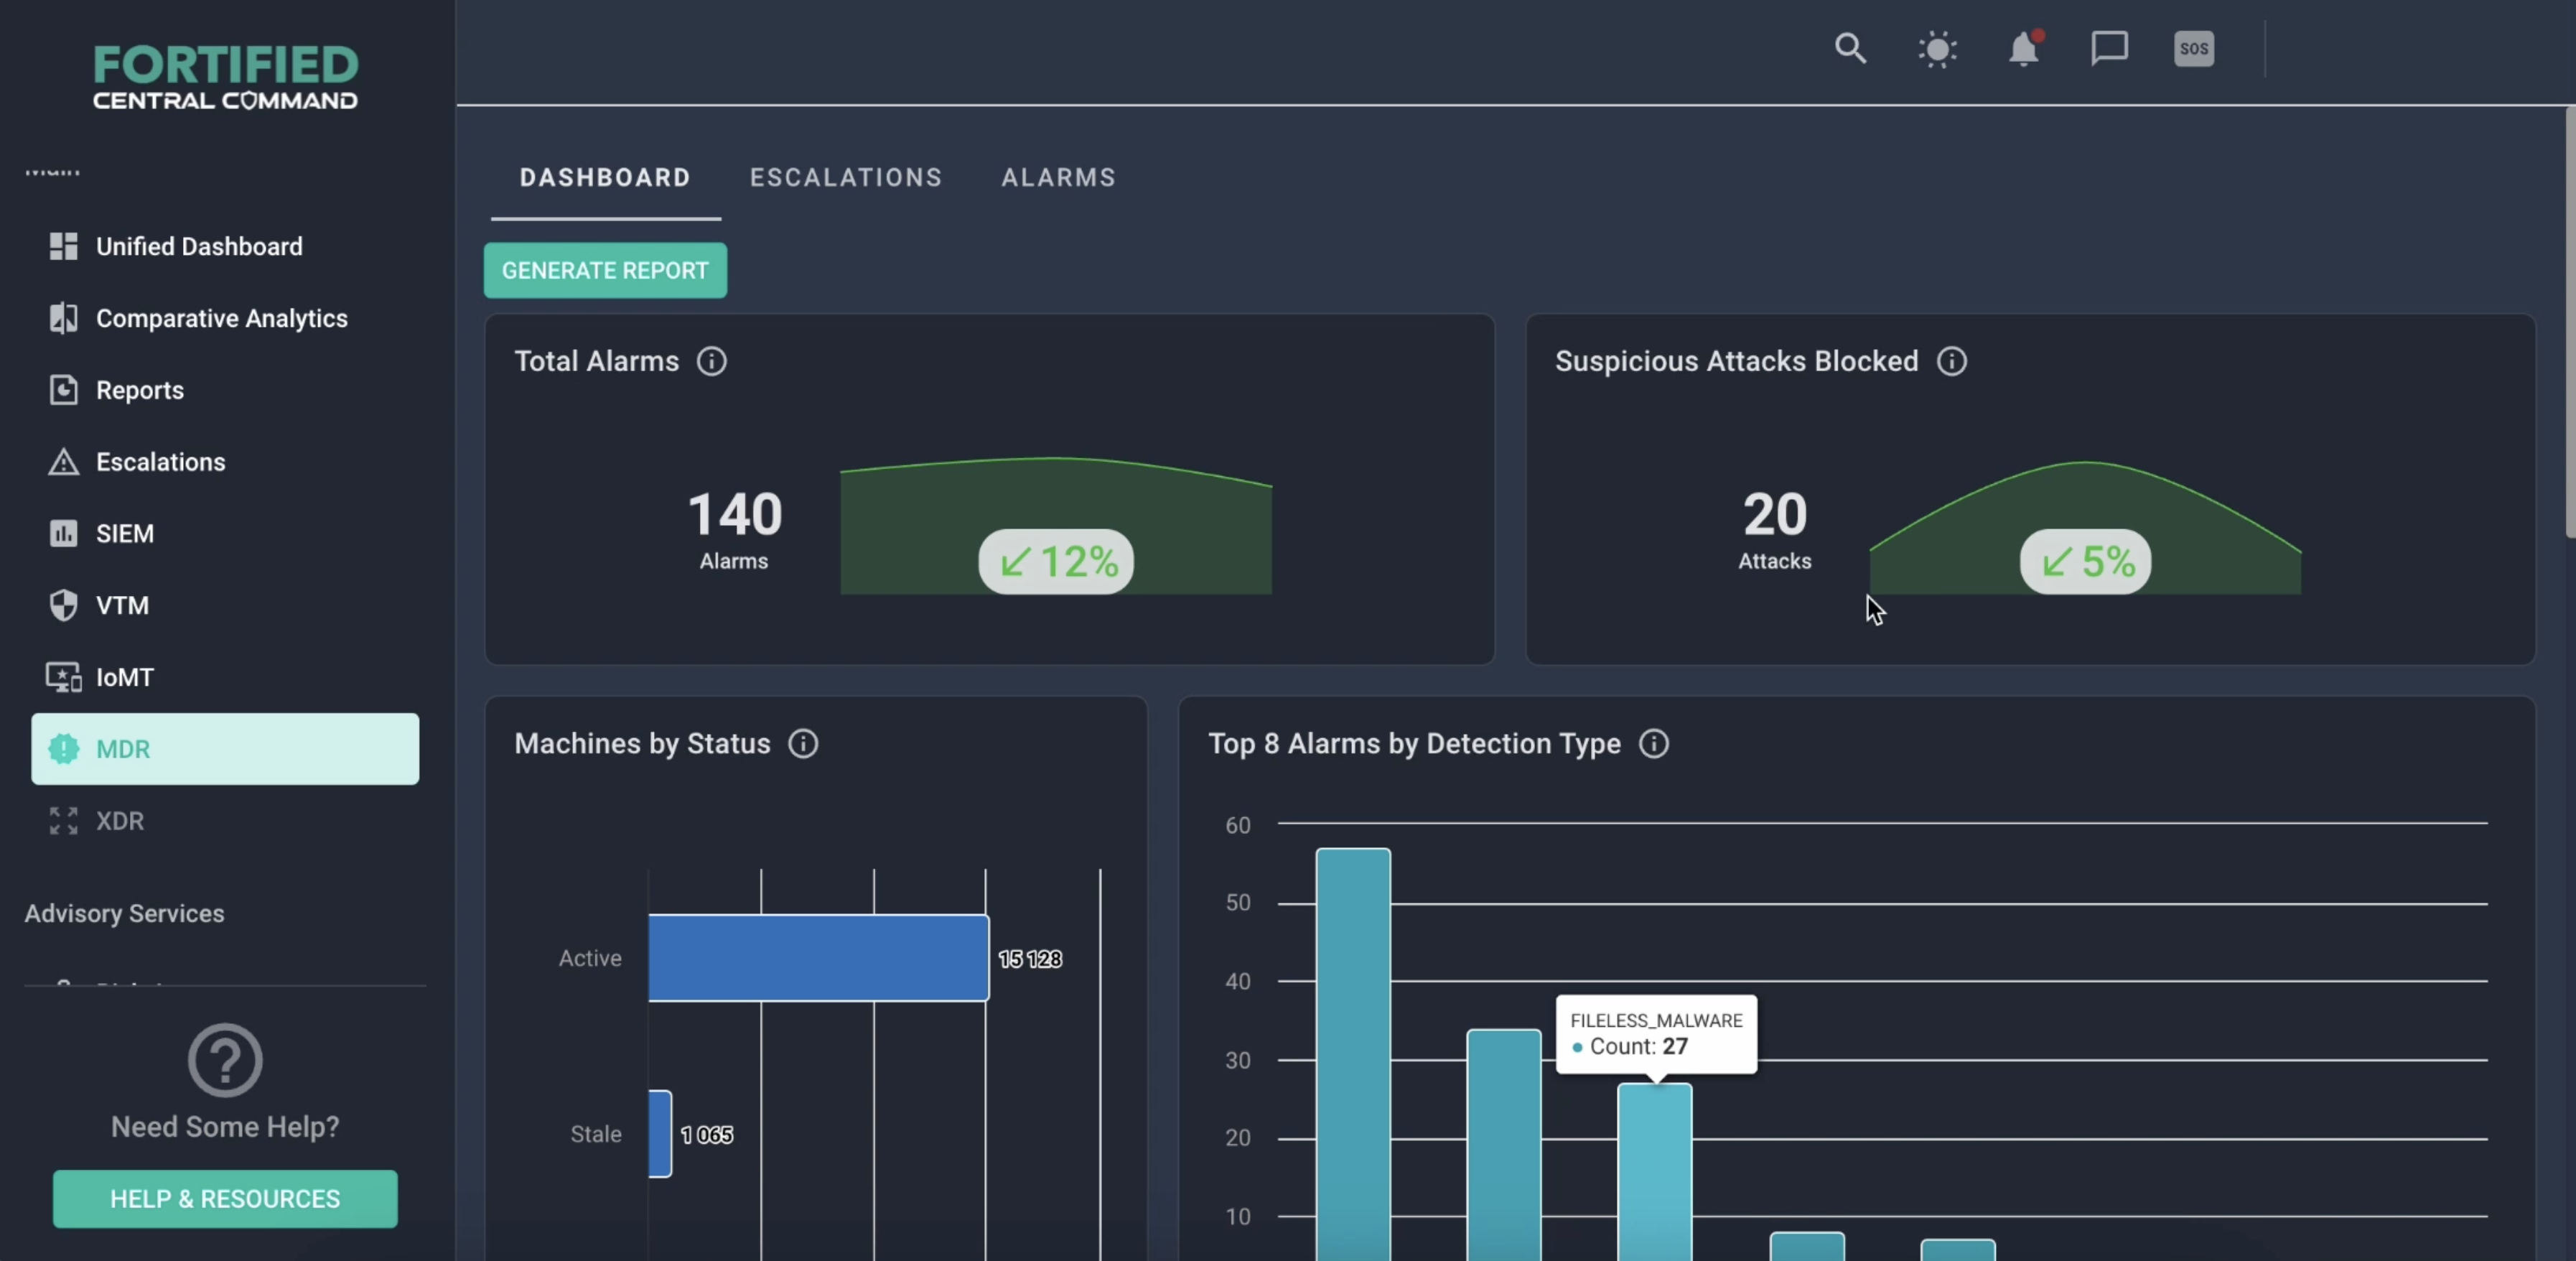
Task: Click the 'Active' axis label
Action: tap(590, 958)
